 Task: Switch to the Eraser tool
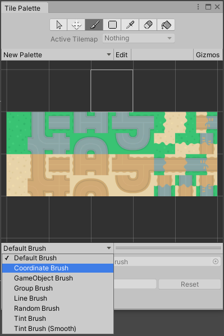[148, 25]
